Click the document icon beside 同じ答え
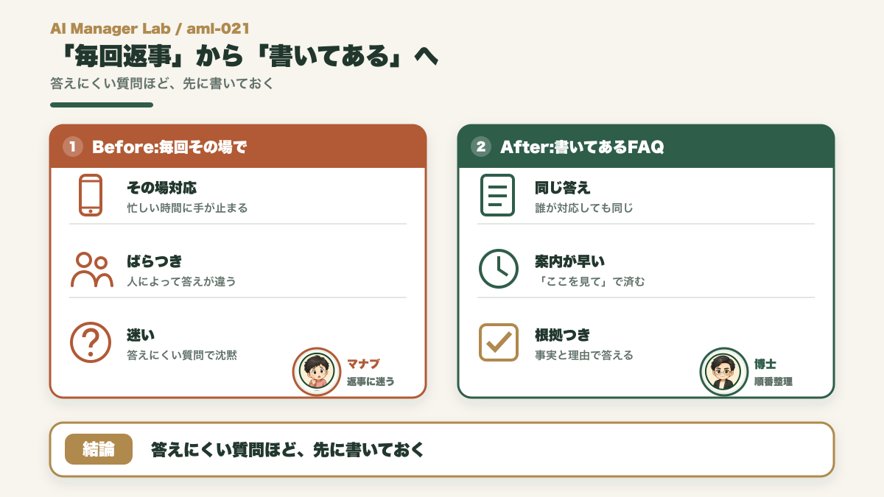The image size is (884, 497). (497, 195)
